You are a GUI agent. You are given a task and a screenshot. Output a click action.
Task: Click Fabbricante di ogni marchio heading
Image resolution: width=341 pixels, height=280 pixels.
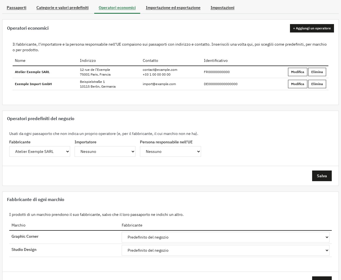[x=36, y=199]
